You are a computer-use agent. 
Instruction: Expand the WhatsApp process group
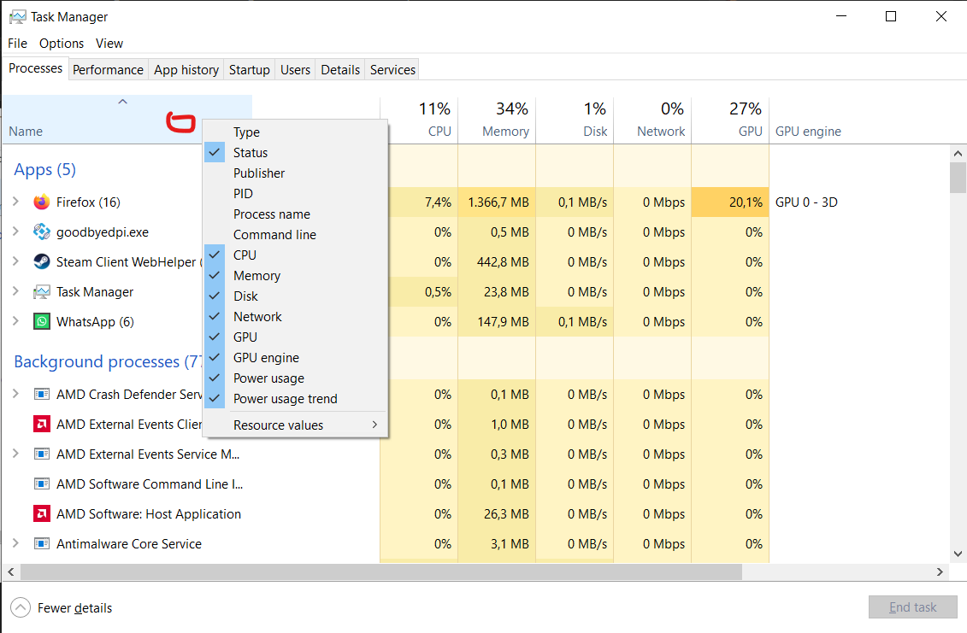15,321
